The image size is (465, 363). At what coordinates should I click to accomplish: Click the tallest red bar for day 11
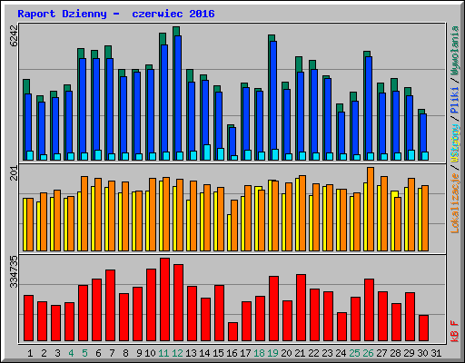[x=164, y=299]
